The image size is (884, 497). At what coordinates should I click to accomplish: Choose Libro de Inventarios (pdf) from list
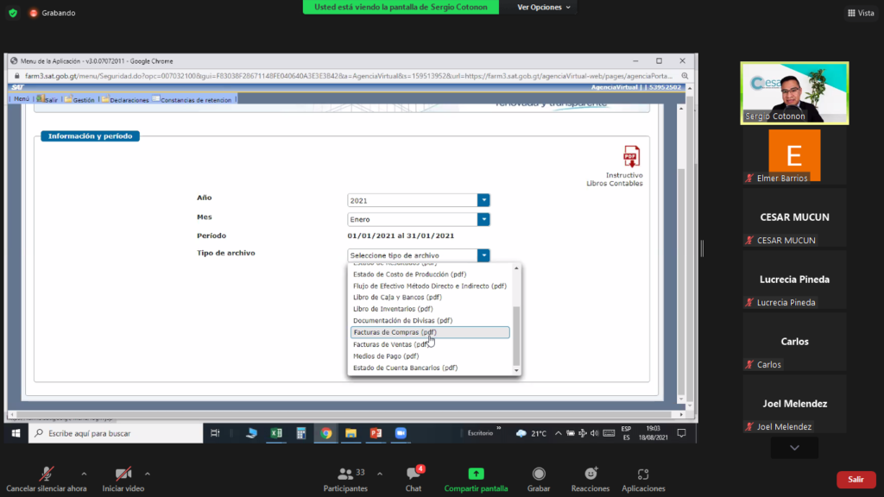click(393, 309)
